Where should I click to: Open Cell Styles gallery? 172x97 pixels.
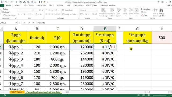click(118, 12)
